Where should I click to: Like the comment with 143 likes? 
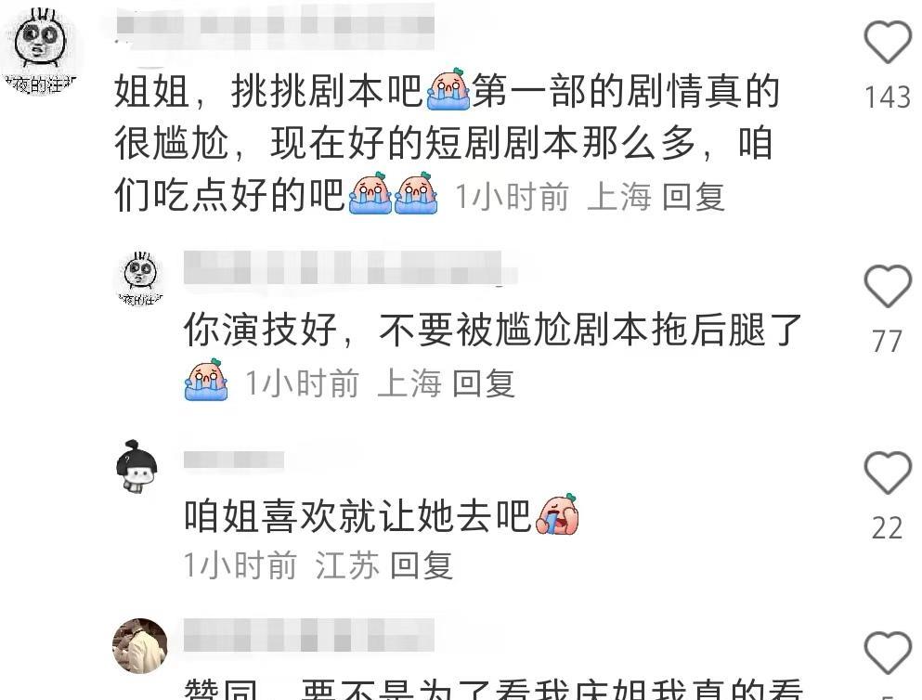coord(888,42)
